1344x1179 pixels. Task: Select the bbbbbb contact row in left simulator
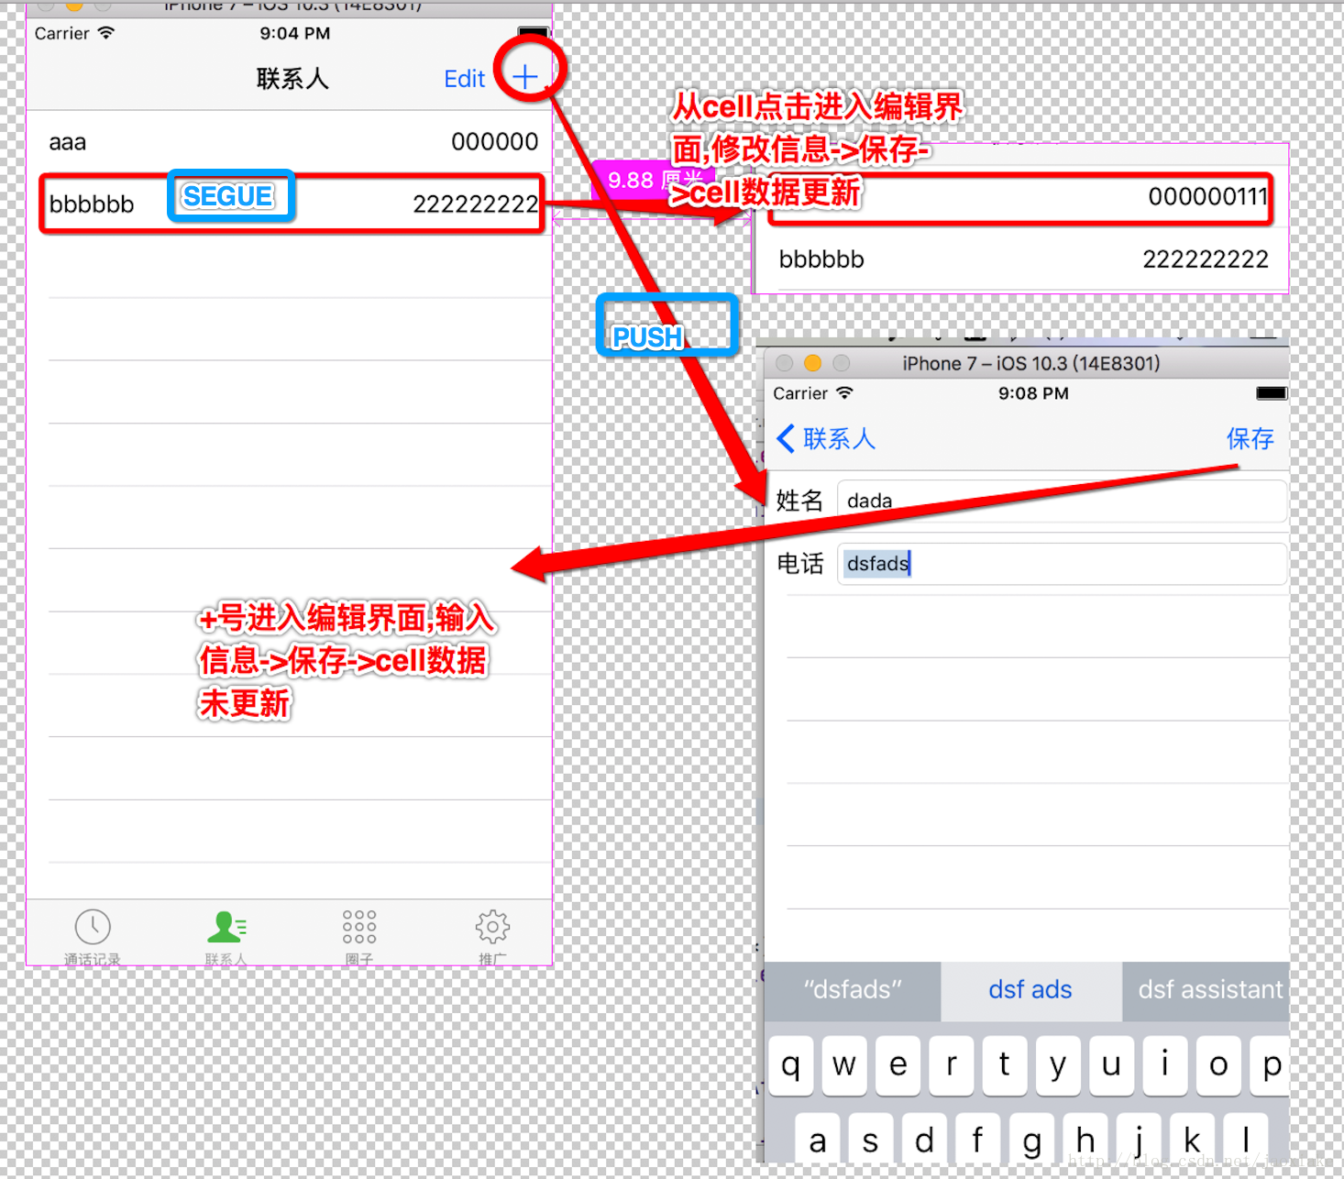pos(290,204)
